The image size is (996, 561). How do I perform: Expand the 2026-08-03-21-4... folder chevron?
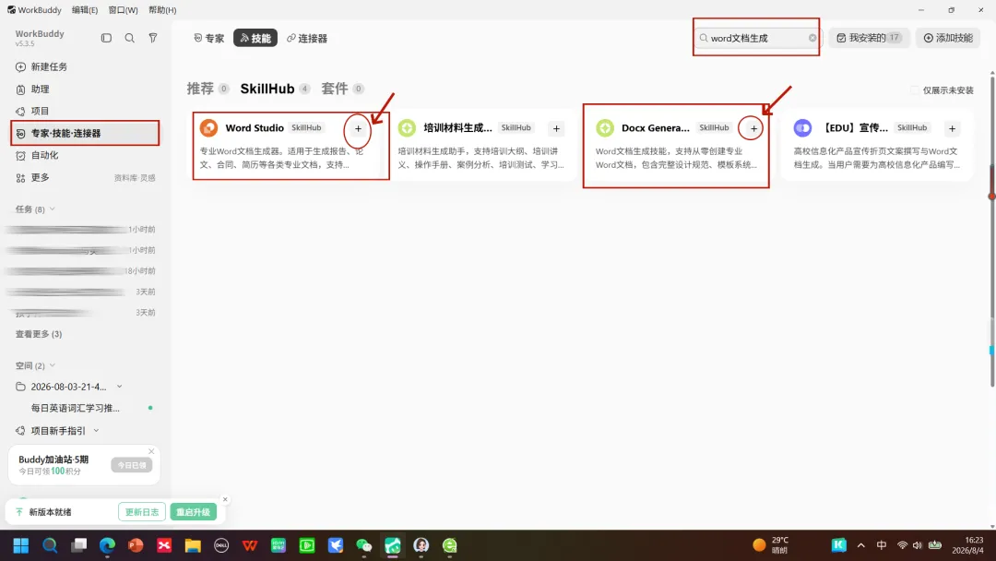(x=119, y=387)
